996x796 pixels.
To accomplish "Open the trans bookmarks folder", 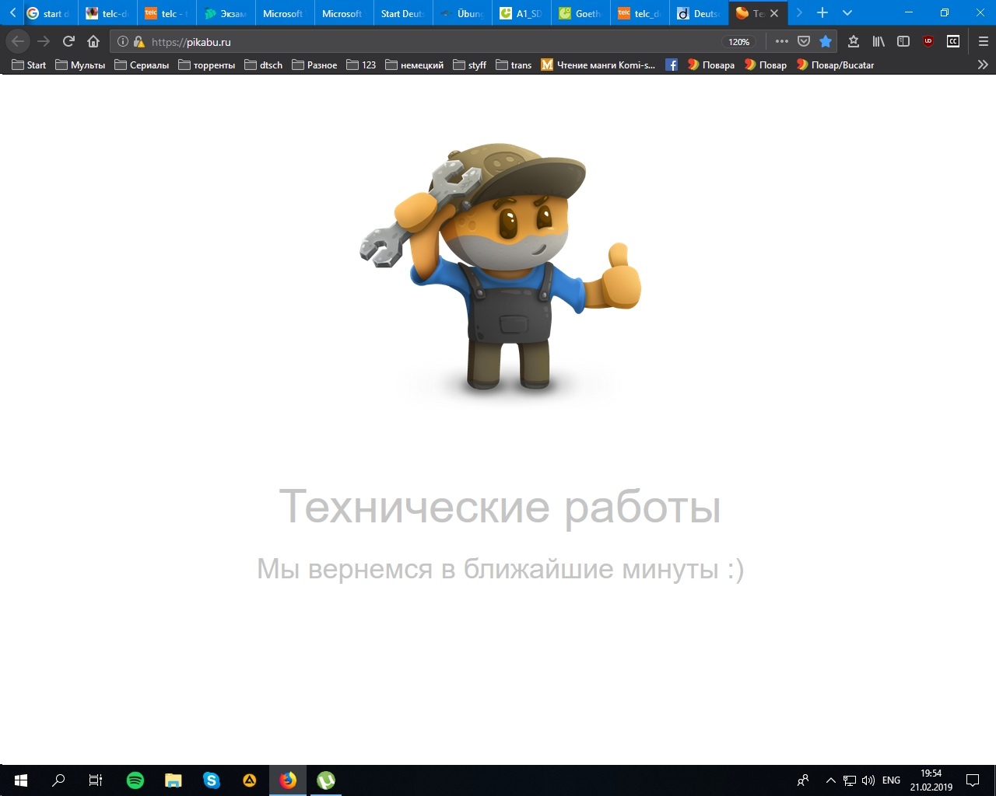I will point(513,65).
